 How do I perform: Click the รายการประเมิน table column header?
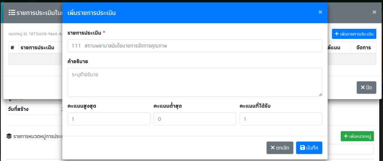pyautogui.click(x=37, y=48)
